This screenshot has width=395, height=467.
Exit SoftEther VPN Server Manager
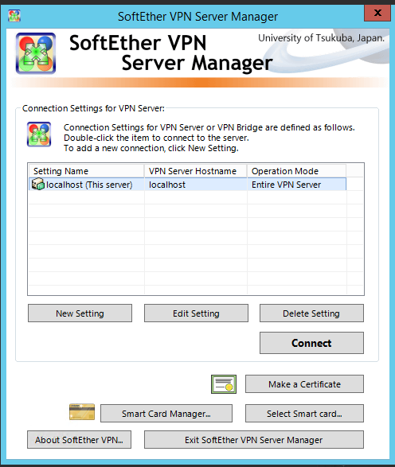pyautogui.click(x=254, y=440)
